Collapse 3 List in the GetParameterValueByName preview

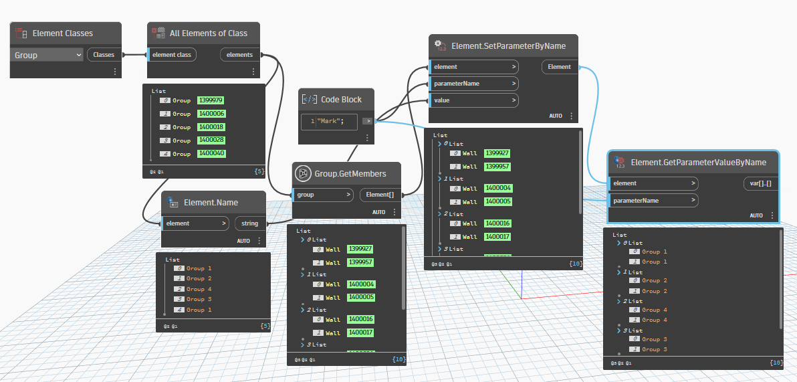pyautogui.click(x=620, y=330)
